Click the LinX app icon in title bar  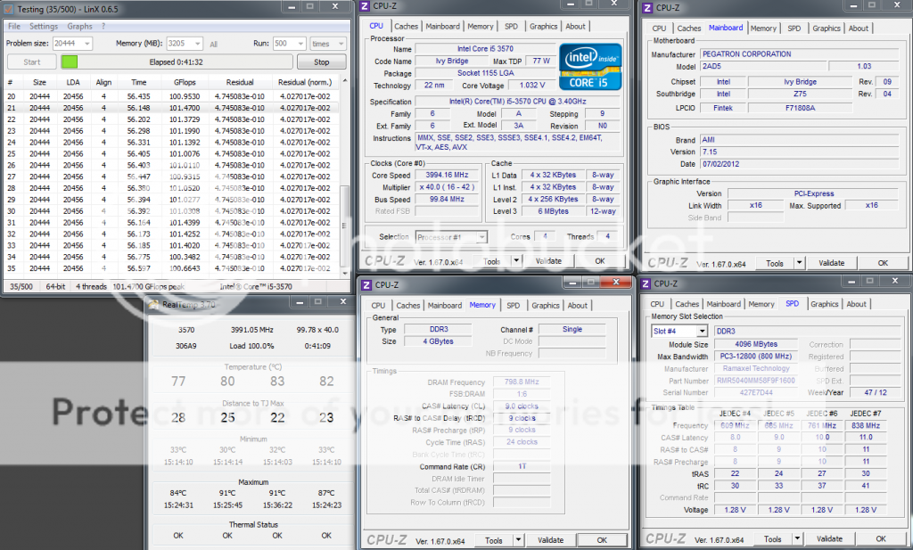pyautogui.click(x=9, y=8)
